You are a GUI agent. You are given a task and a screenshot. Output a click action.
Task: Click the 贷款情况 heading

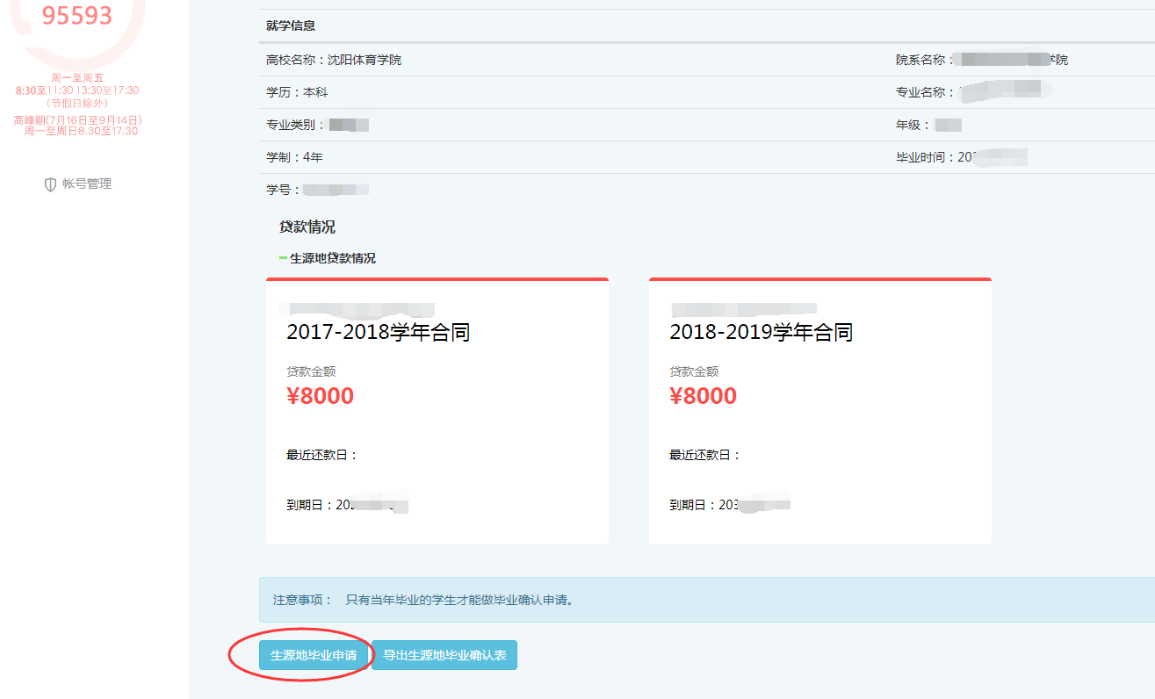[307, 227]
